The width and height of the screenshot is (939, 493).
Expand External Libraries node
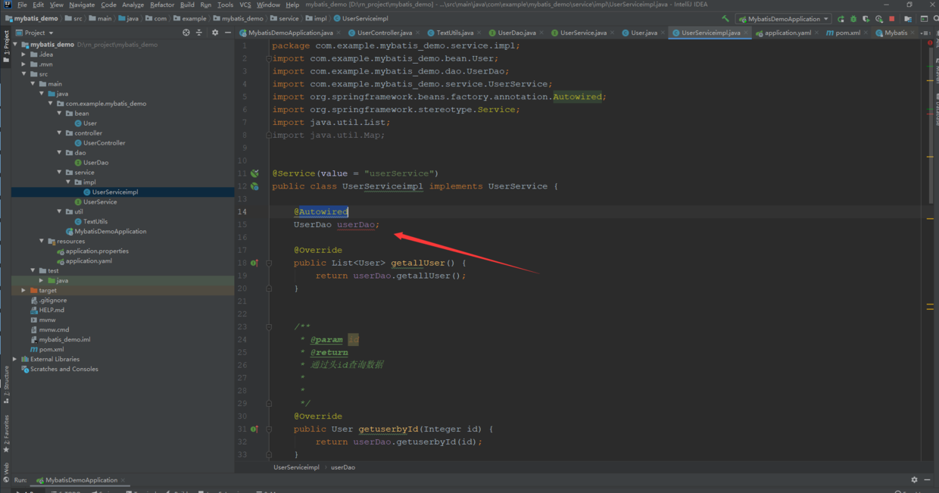(14, 360)
